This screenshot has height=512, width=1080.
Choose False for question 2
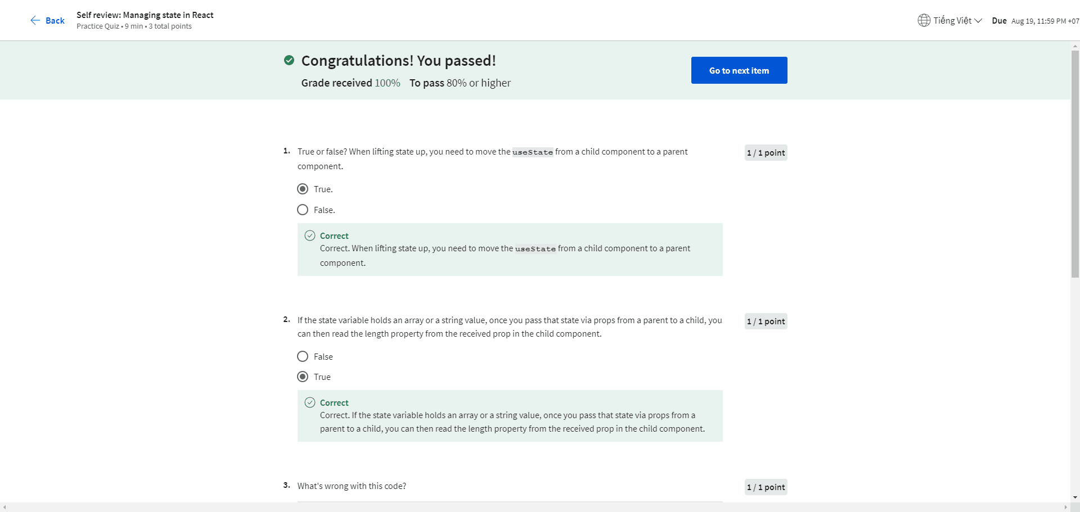tap(303, 356)
